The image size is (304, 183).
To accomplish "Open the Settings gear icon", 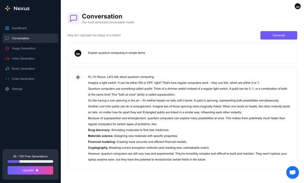I will point(7,89).
